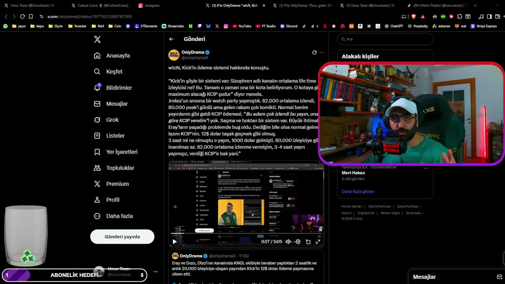This screenshot has height=284, width=505.
Task: Open Hizmet Şartları link
Action: [x=352, y=206]
